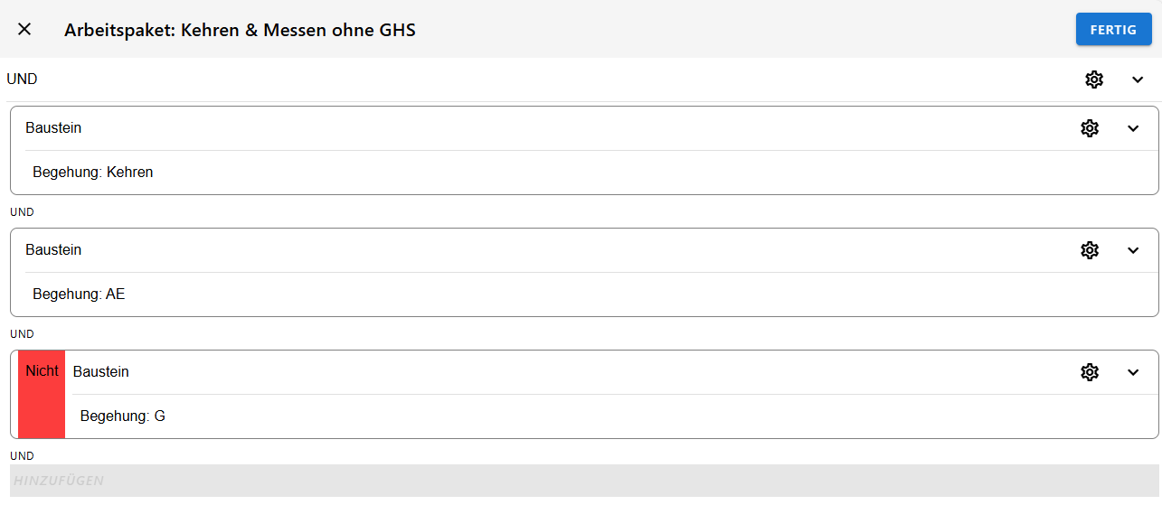Collapse the Begehung: Kehren Baustein chevron
The image size is (1162, 505).
[1133, 128]
